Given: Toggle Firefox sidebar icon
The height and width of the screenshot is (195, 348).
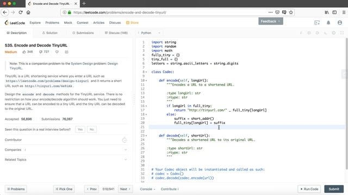Looking at the screenshot, I should (334, 12).
